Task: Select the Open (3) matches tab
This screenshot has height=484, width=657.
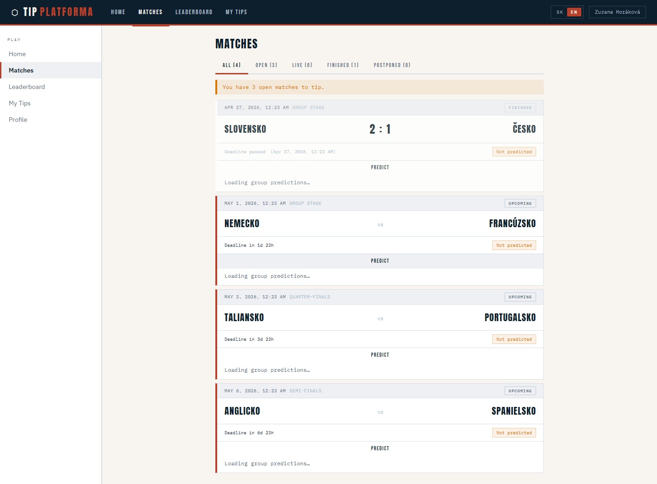Action: [x=266, y=65]
